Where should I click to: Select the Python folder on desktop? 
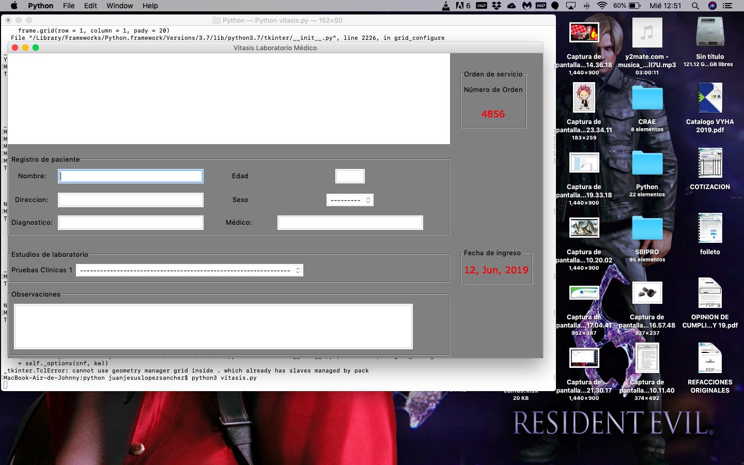click(x=647, y=163)
